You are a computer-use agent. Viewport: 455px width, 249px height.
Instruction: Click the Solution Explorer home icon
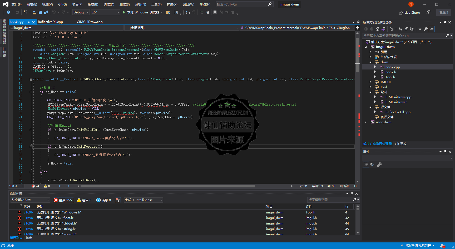[378, 29]
